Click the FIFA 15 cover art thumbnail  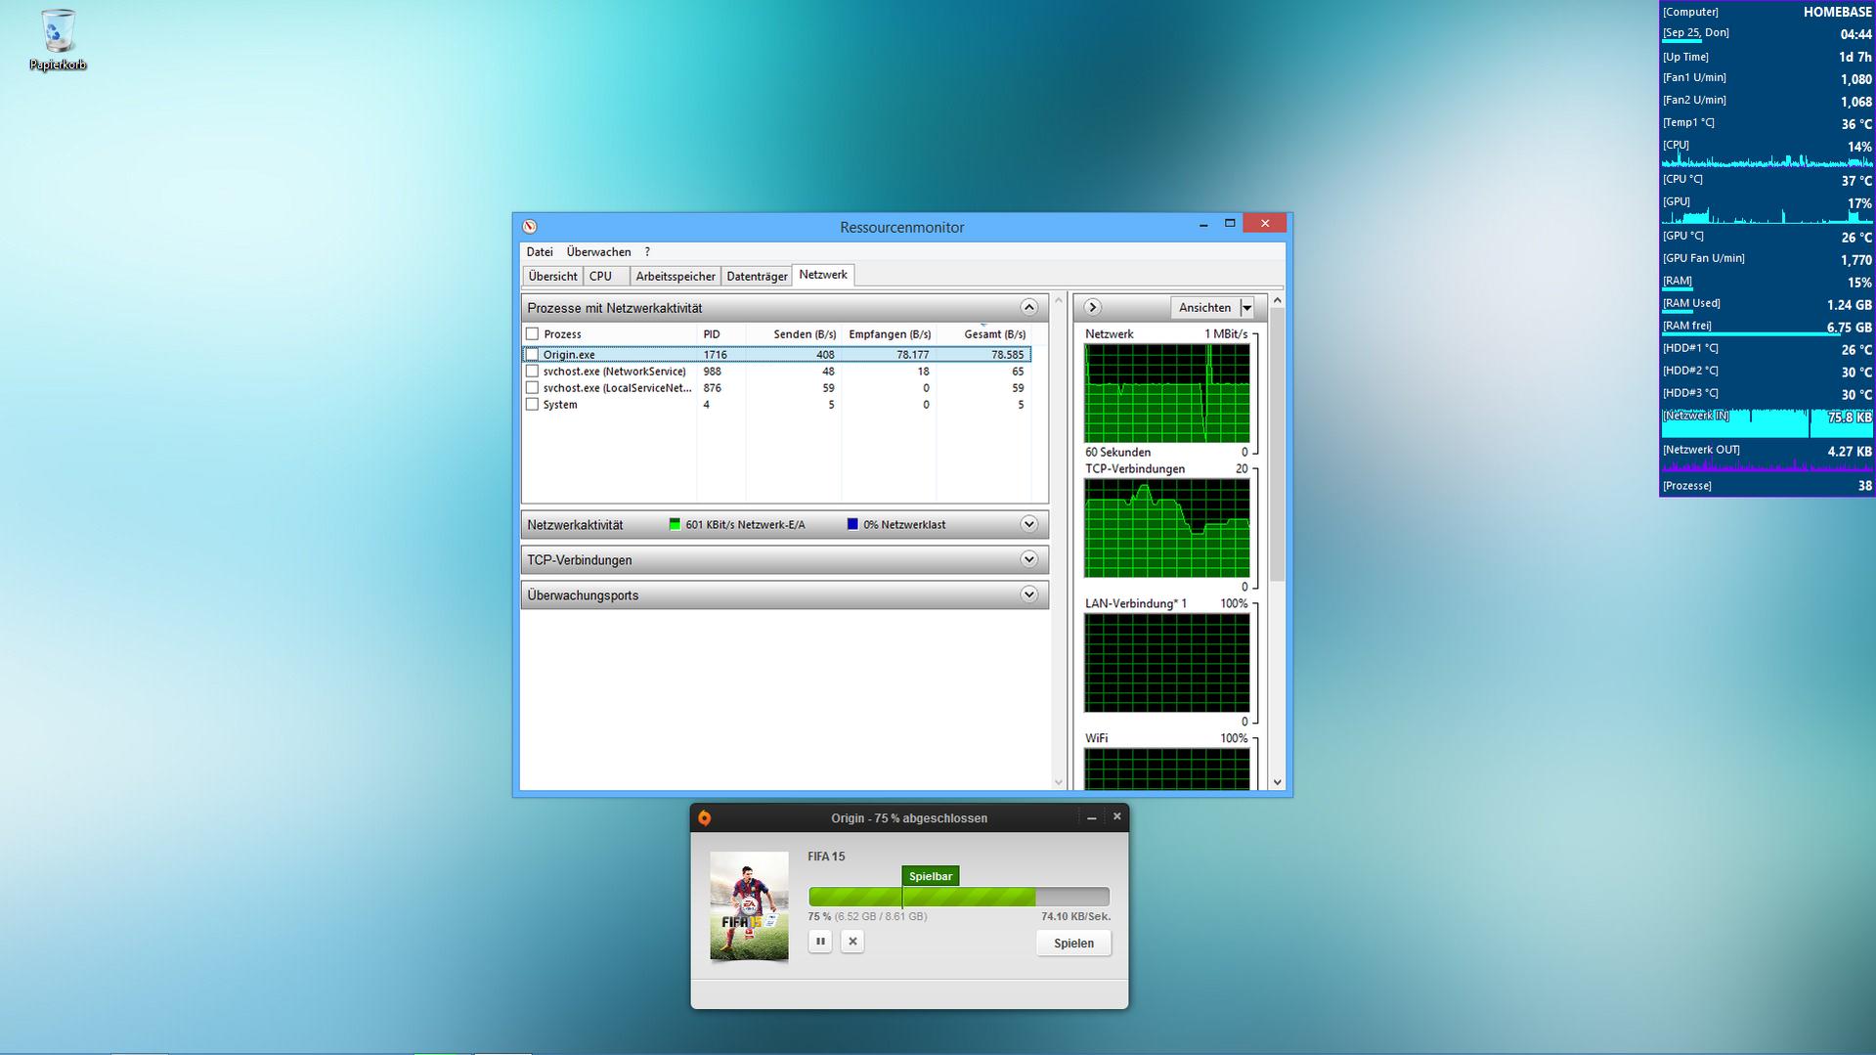tap(749, 906)
